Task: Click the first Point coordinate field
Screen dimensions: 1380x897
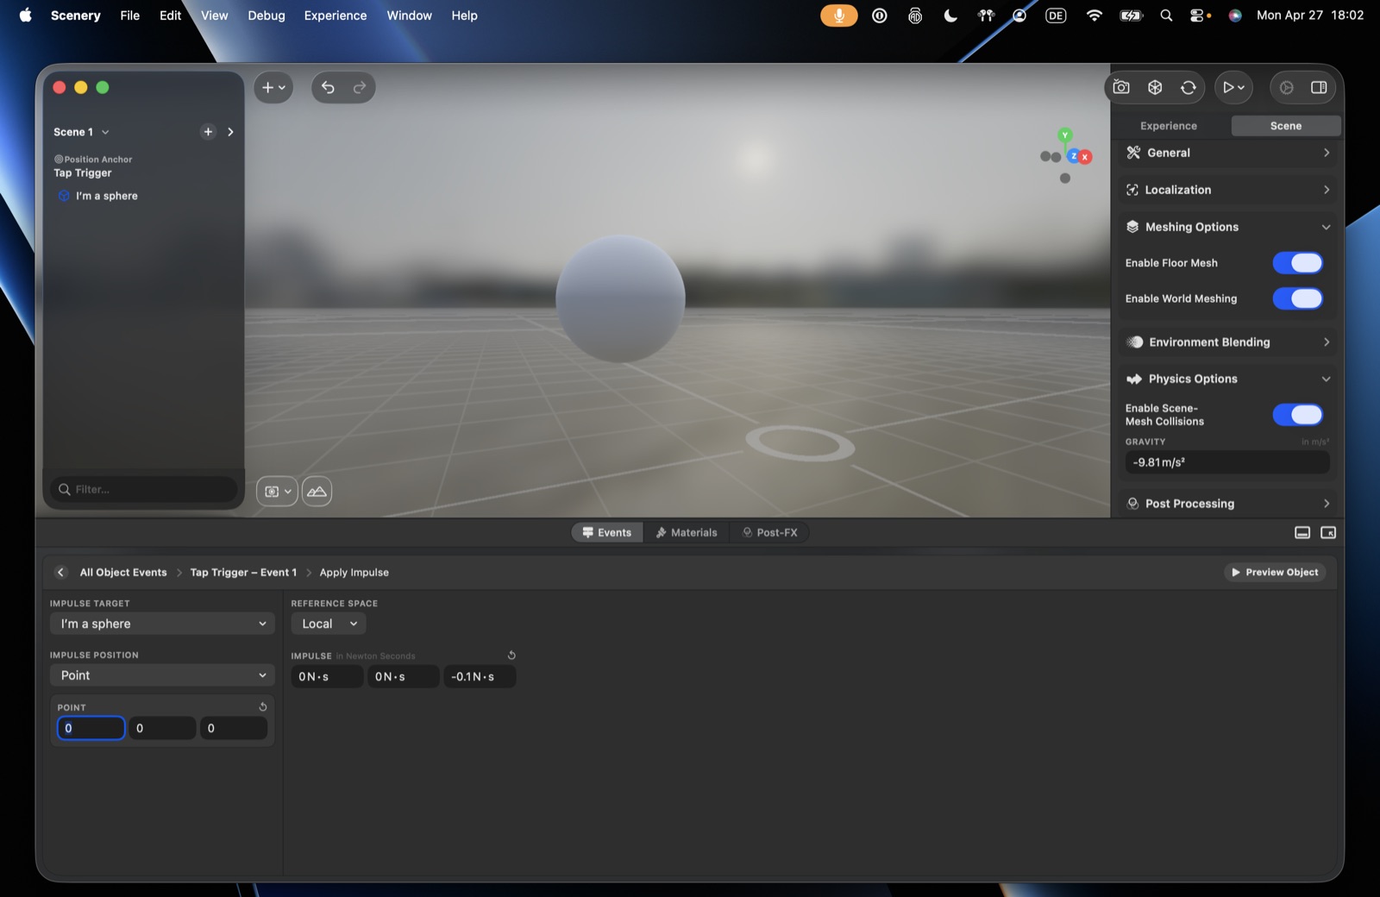Action: click(x=91, y=728)
